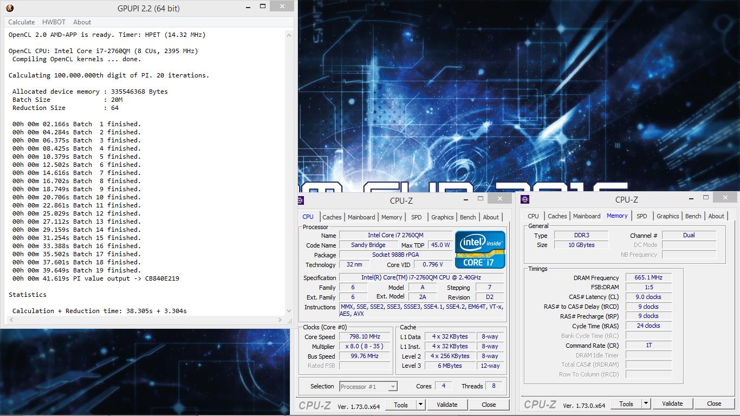
Task: Open the About menu in GPUPI
Action: pos(82,22)
